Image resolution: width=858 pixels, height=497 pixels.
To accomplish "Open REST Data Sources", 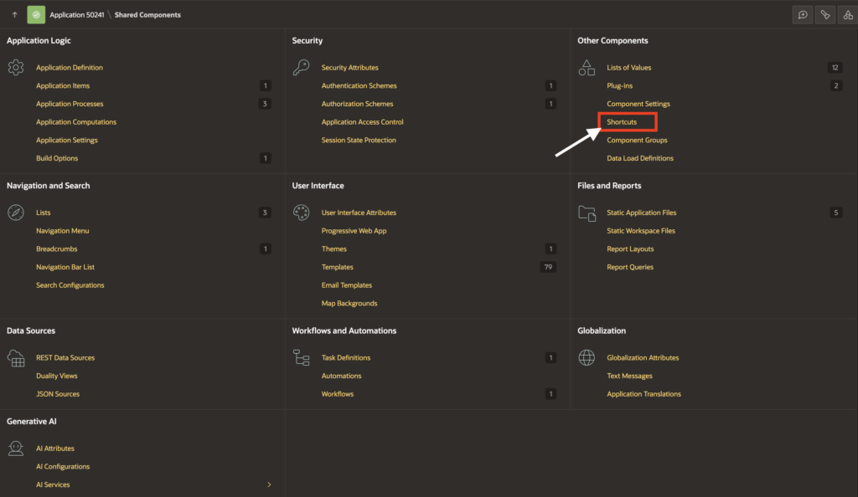I will click(65, 358).
